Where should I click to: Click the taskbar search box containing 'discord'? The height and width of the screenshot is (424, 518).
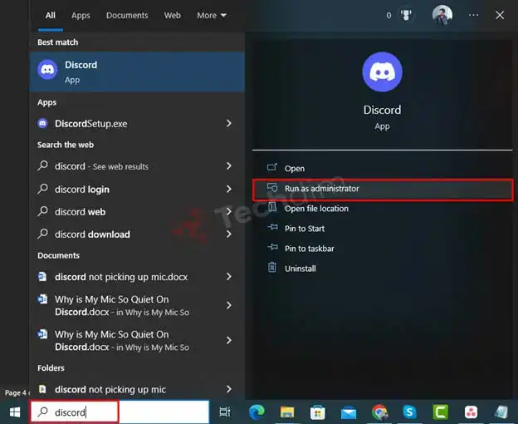pos(120,412)
